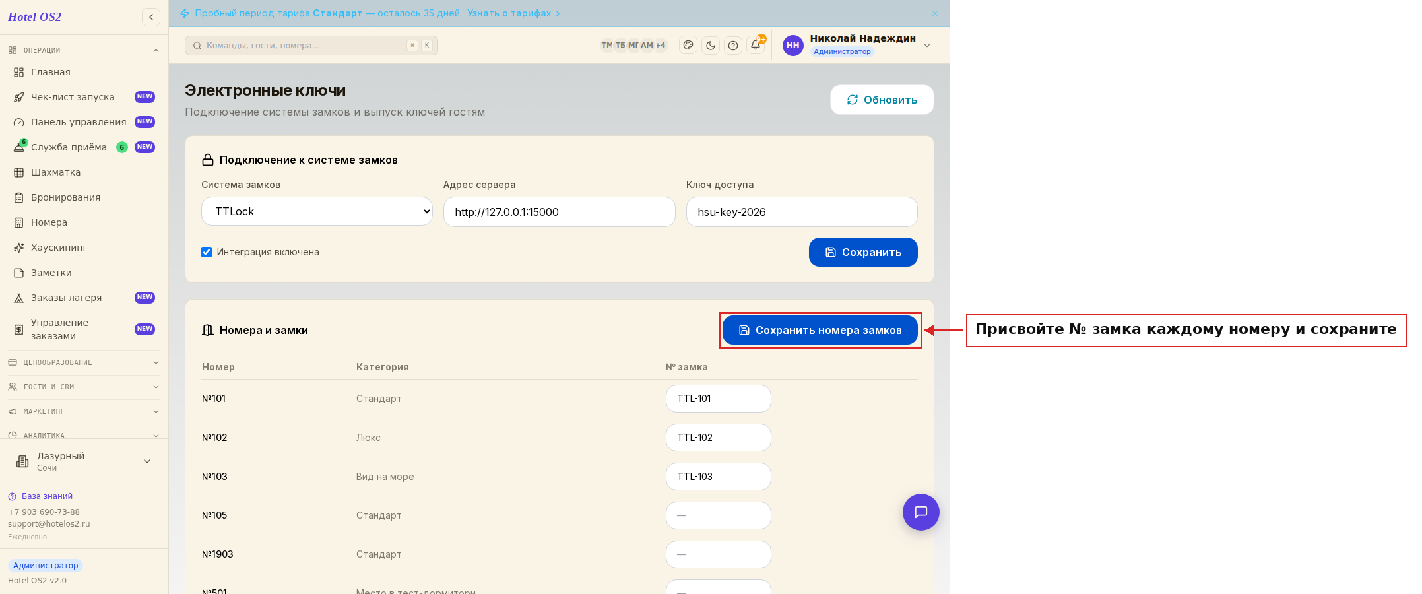
Task: Open the chat bubble widget
Action: click(x=921, y=512)
